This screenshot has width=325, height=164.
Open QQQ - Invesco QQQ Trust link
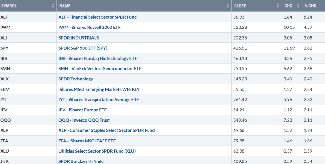84,120
